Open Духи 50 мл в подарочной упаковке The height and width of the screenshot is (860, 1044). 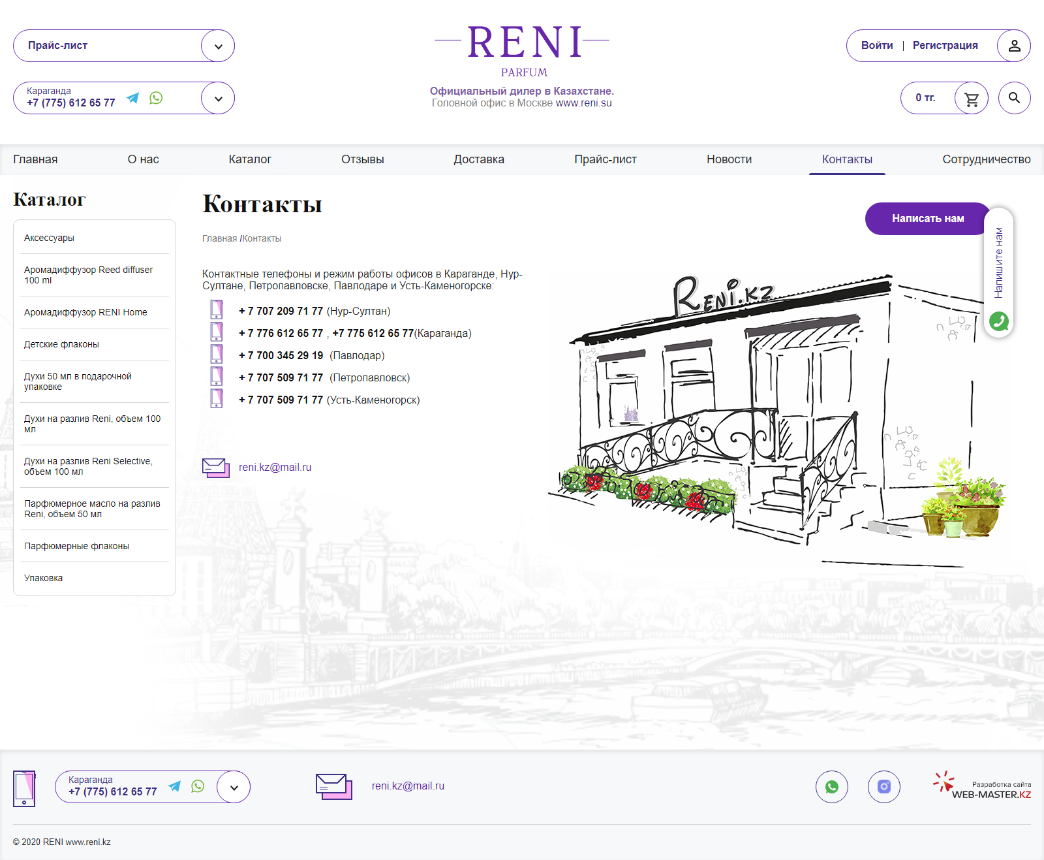(x=95, y=381)
